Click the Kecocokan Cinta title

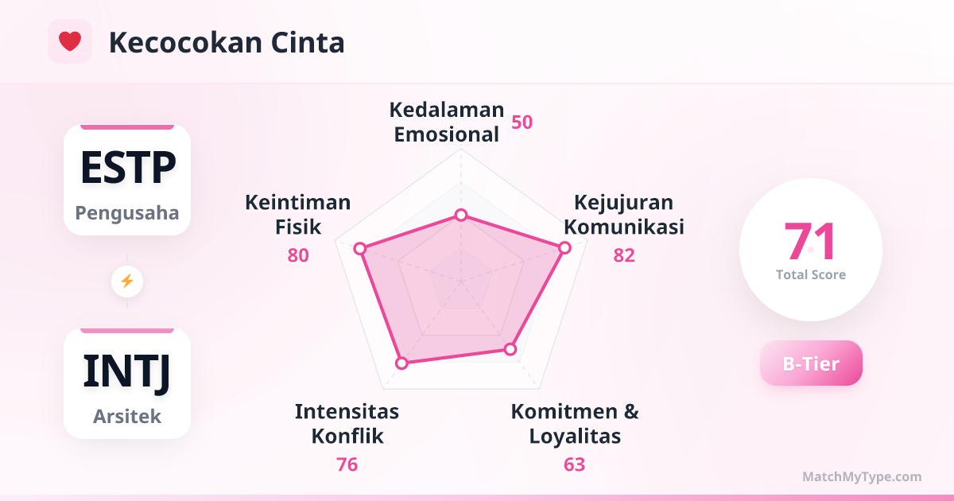click(x=227, y=42)
